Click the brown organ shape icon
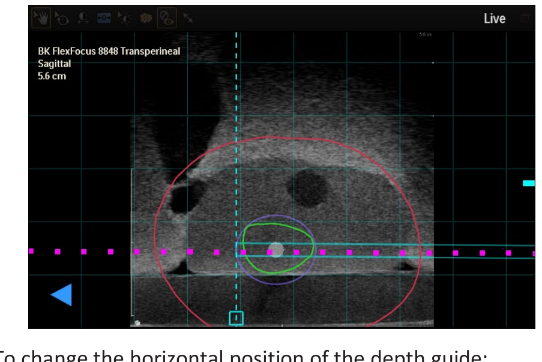This screenshot has width=542, height=362. tap(146, 18)
